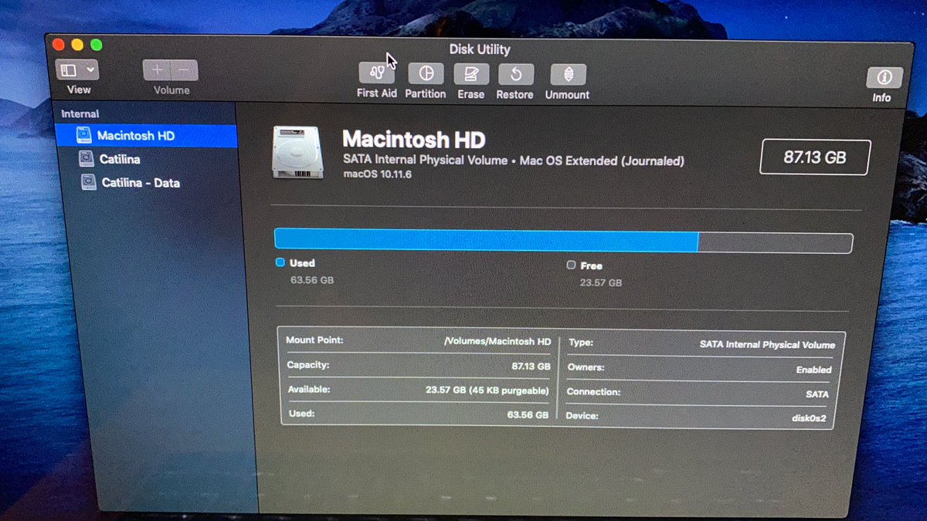Click the 23.57 GB (45 KB purgeable) value

[x=487, y=391]
